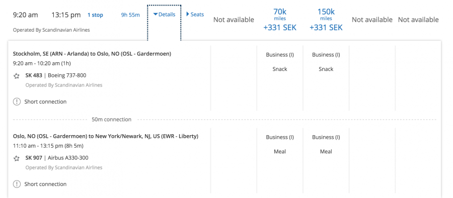Click the 50m connection label
Screen dimensions: 453x198
coord(112,120)
